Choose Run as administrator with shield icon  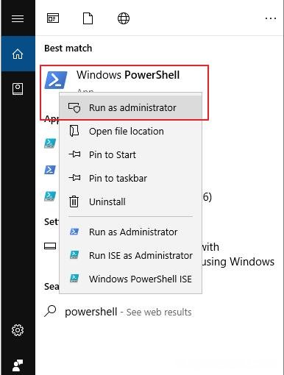(130, 107)
